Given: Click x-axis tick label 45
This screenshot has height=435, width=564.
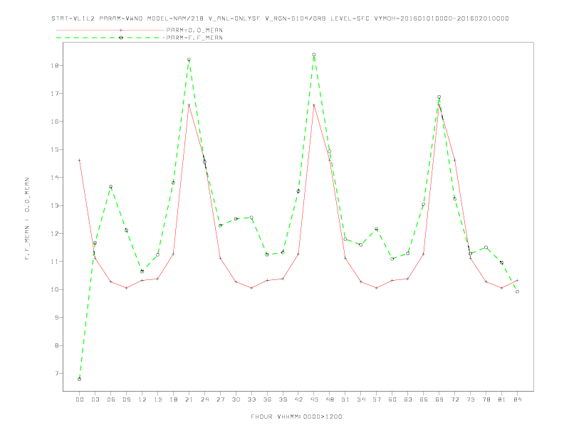Looking at the screenshot, I should (314, 399).
